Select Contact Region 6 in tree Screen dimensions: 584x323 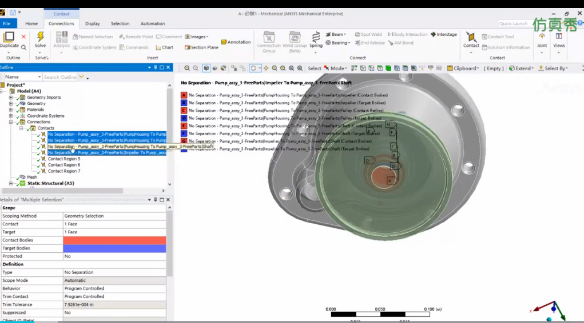[x=63, y=165]
